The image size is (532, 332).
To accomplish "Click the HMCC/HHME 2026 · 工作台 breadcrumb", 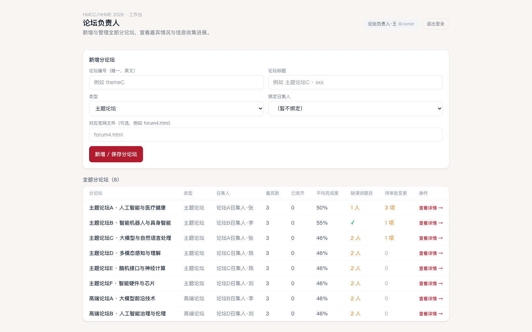I will click(x=112, y=15).
